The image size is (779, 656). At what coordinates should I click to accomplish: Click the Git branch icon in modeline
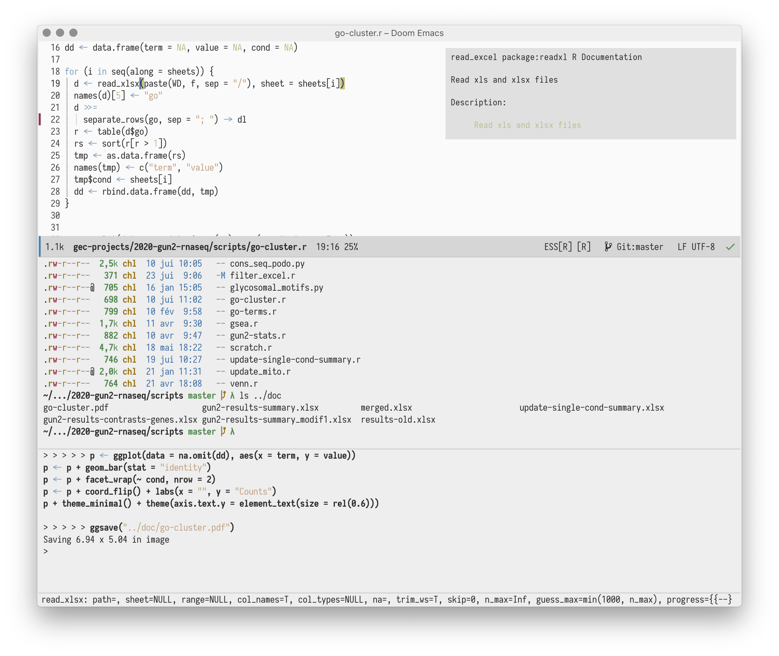608,247
